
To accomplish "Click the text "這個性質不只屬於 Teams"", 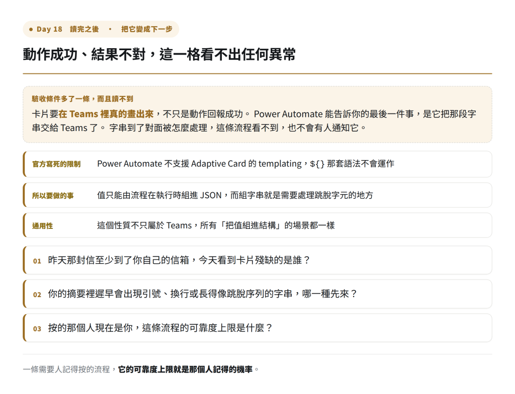I will pos(144,225).
